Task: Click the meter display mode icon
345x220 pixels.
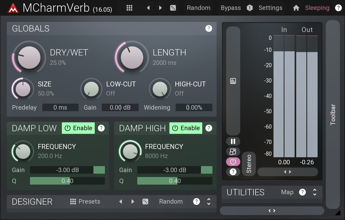Action: 233,81
